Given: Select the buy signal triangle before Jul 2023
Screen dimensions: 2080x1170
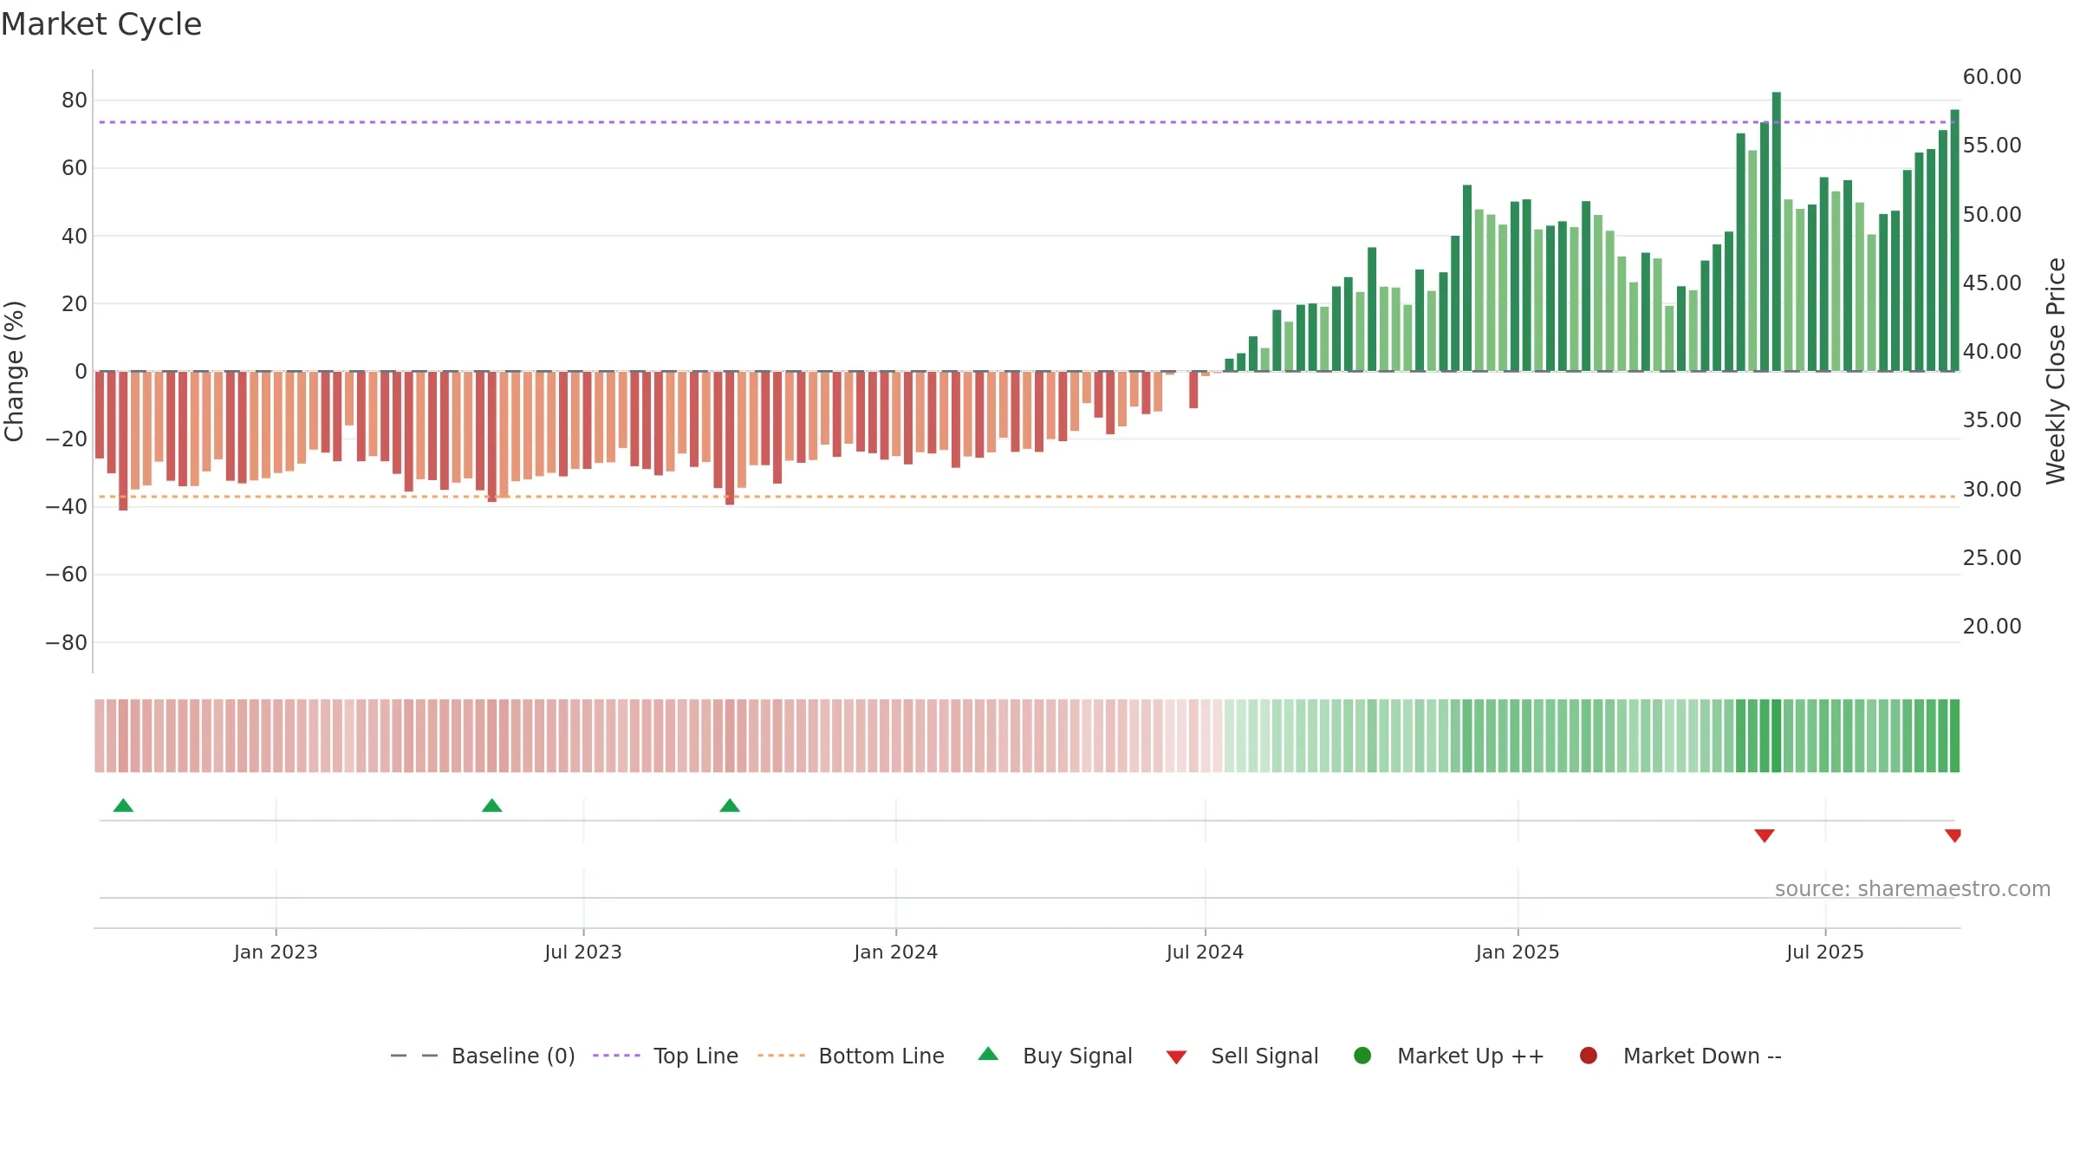Looking at the screenshot, I should (492, 805).
